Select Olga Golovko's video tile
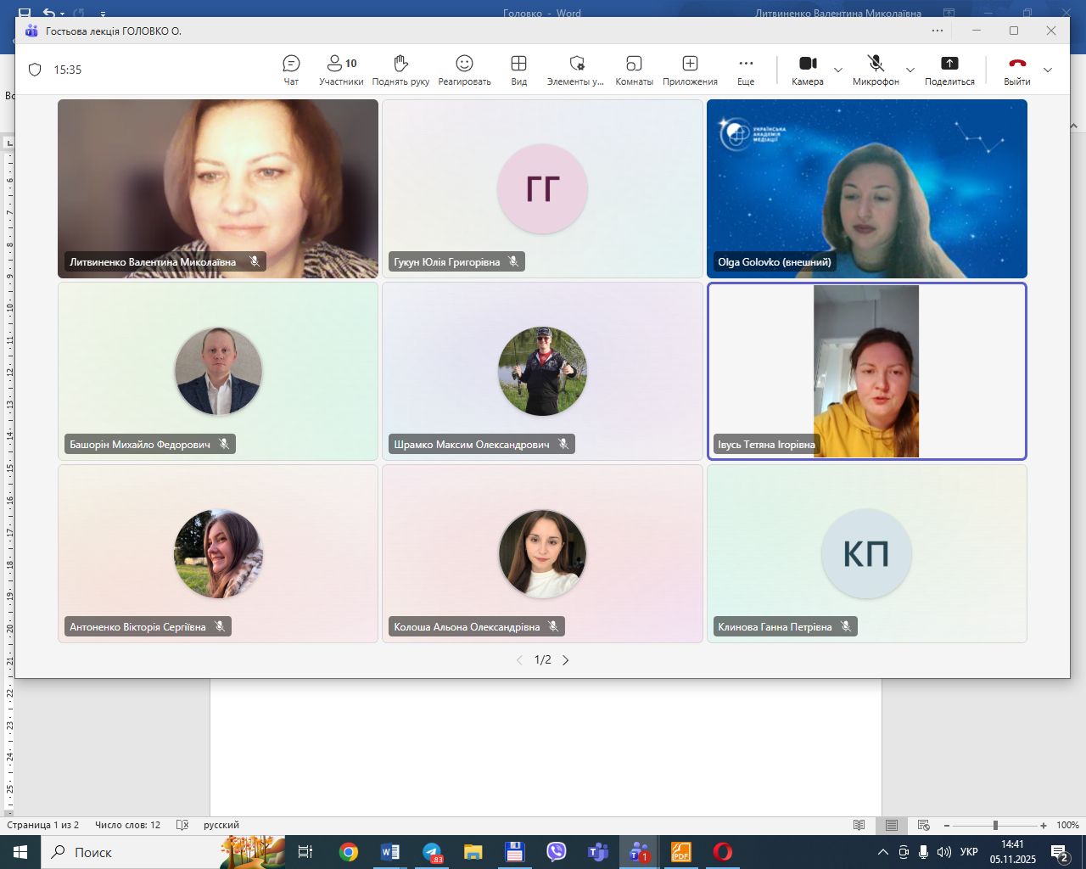This screenshot has width=1086, height=869. coord(866,188)
